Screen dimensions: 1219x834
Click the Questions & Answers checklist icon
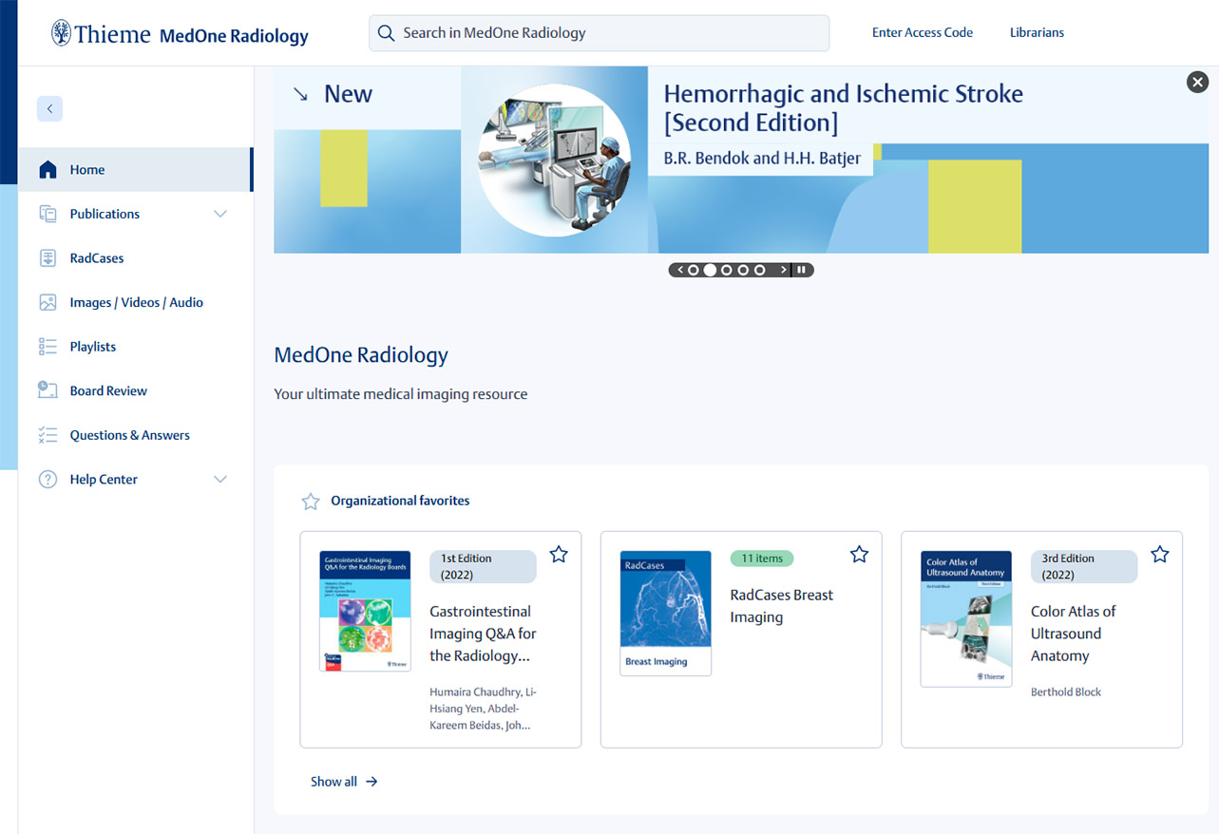click(x=48, y=435)
